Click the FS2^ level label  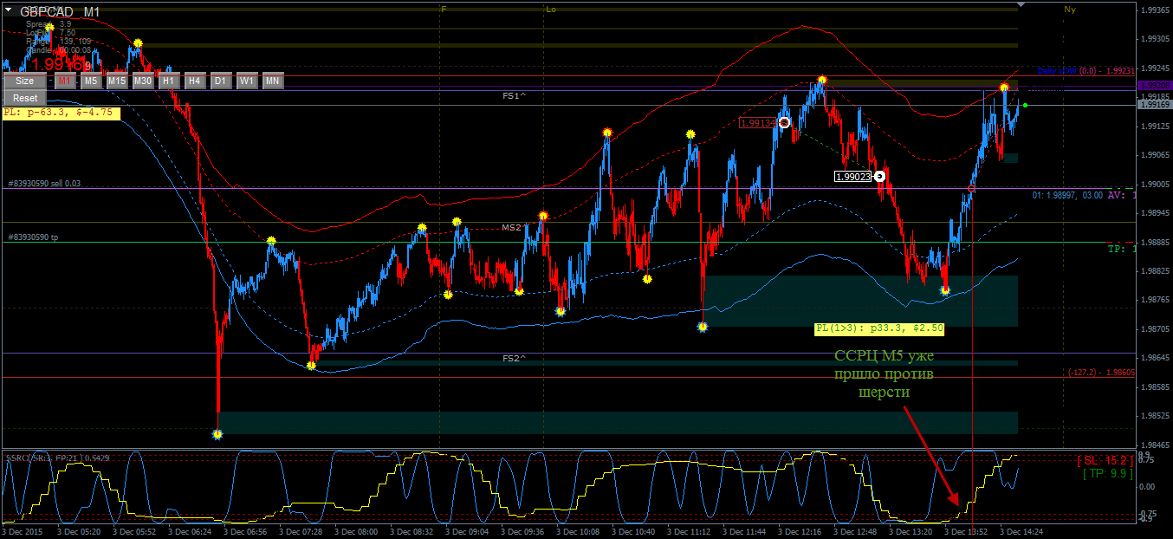tap(514, 358)
